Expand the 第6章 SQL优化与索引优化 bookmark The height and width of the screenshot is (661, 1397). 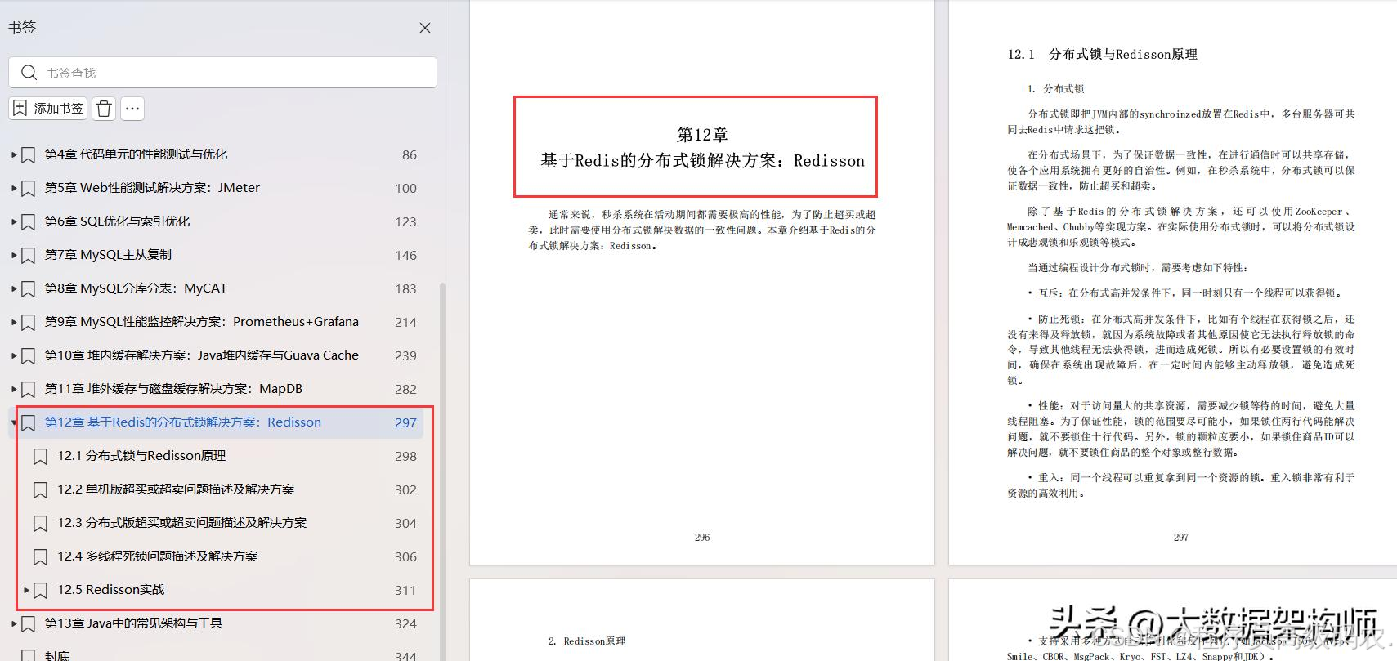click(x=14, y=221)
